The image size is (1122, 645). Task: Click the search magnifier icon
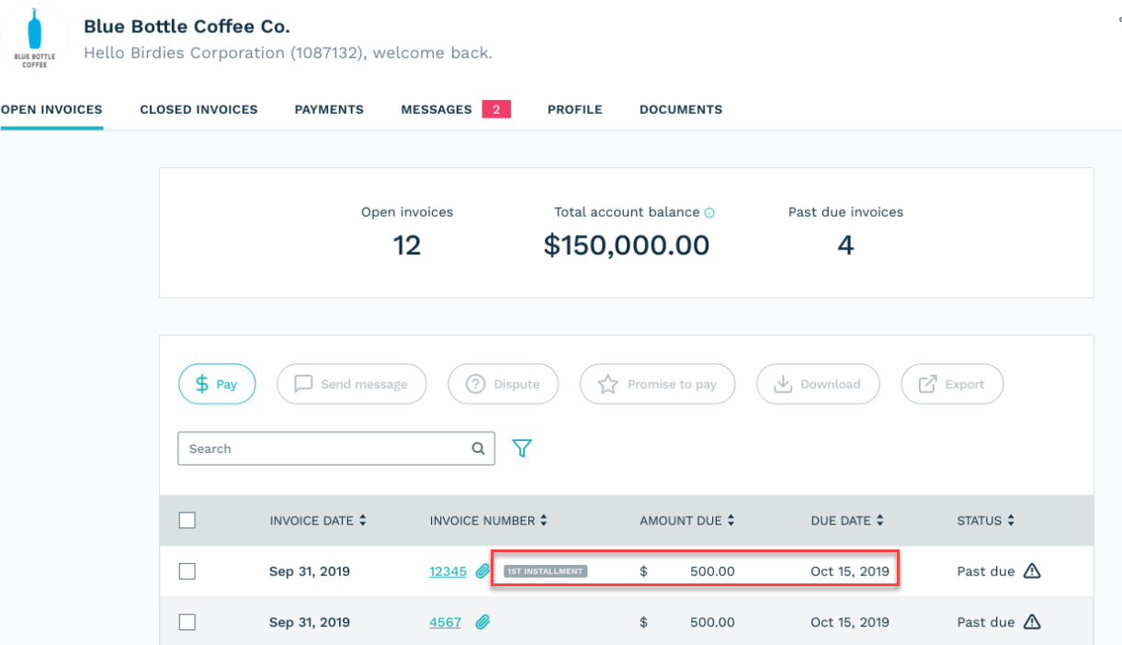478,448
